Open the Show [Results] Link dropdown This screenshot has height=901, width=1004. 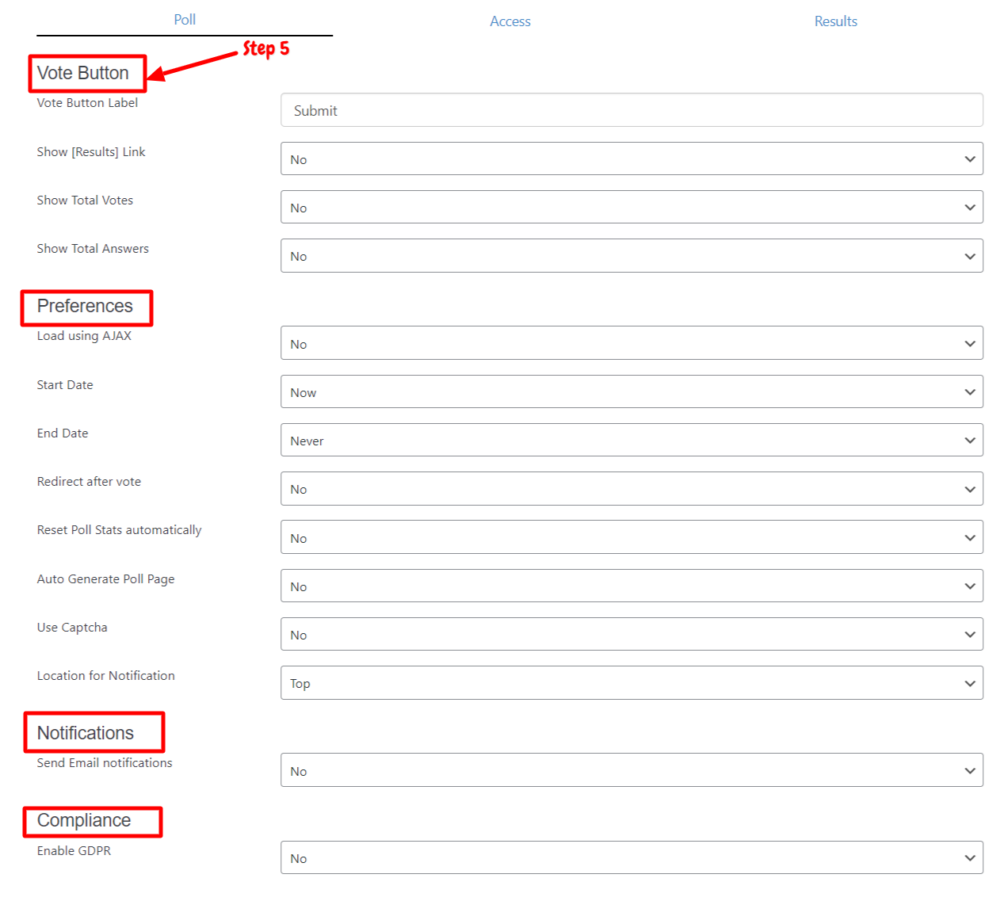[632, 158]
